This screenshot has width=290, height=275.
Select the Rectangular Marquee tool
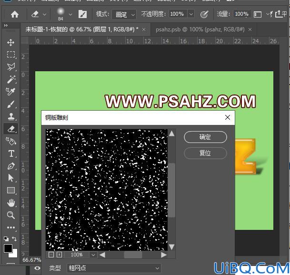(x=11, y=55)
